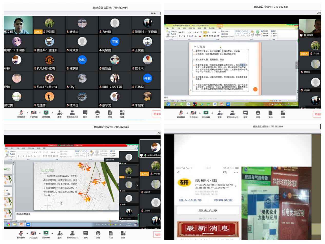325x244 pixels.
Task: Open 管理成员(47) members panel
Action: coord(72,113)
